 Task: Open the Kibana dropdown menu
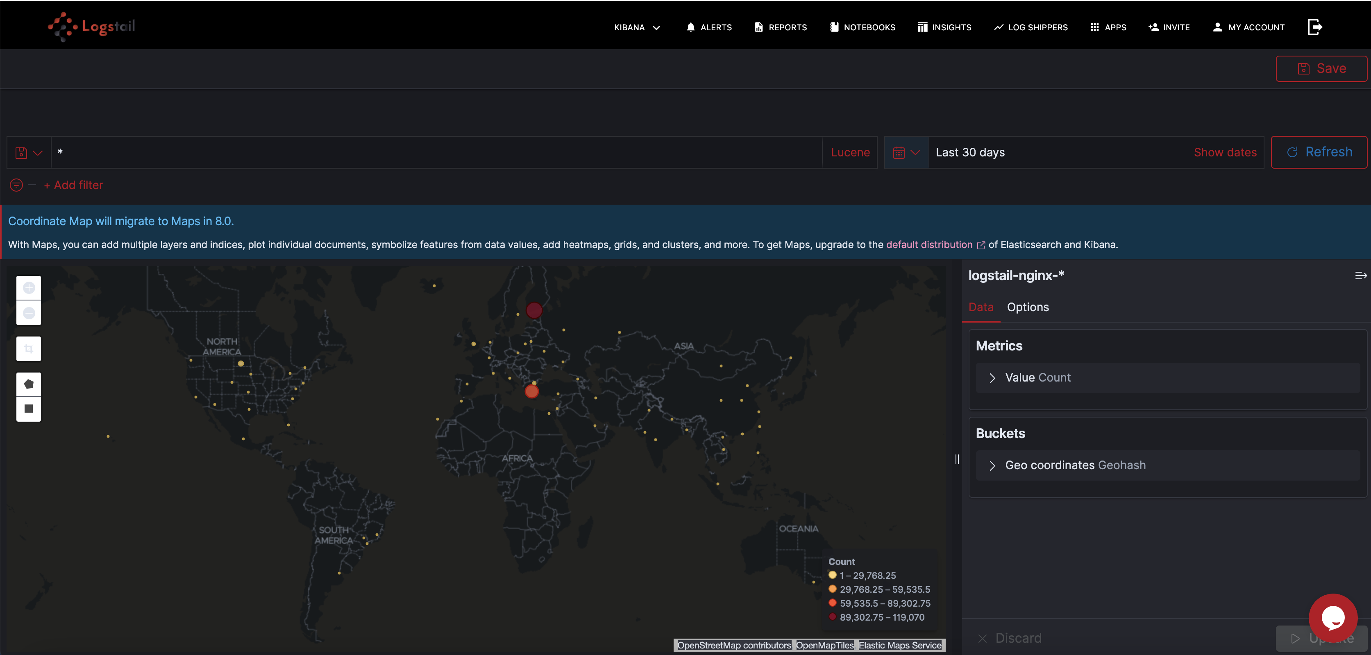tap(637, 27)
